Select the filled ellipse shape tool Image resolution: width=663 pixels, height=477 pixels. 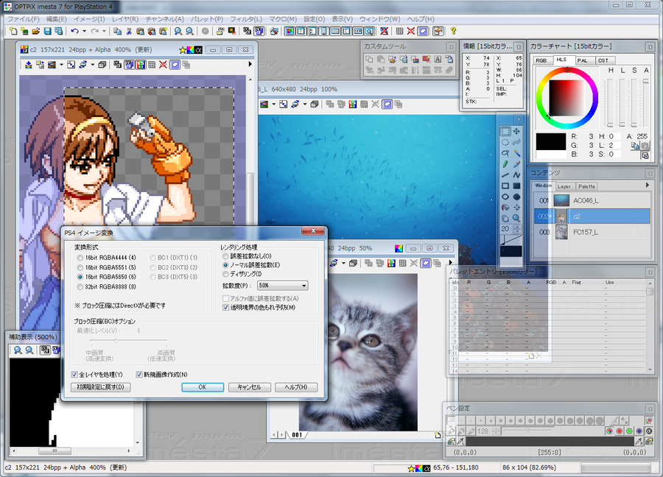click(516, 197)
